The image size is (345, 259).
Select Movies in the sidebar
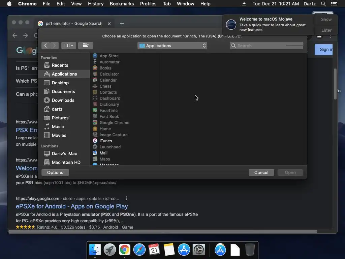pos(64,135)
